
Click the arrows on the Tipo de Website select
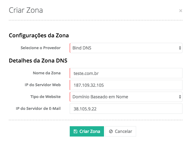click(x=180, y=97)
